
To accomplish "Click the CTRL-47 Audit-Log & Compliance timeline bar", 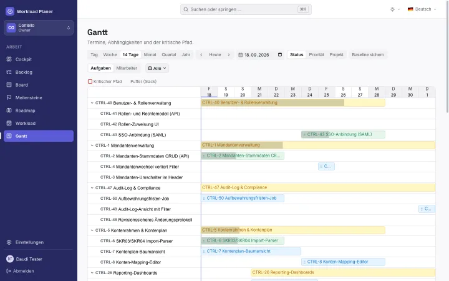I will (x=318, y=187).
